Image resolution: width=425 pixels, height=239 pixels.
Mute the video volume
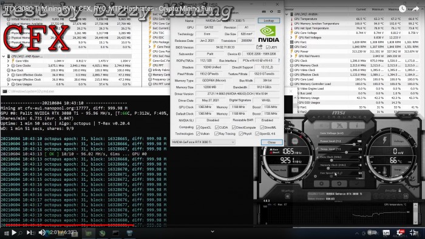click(x=41, y=232)
